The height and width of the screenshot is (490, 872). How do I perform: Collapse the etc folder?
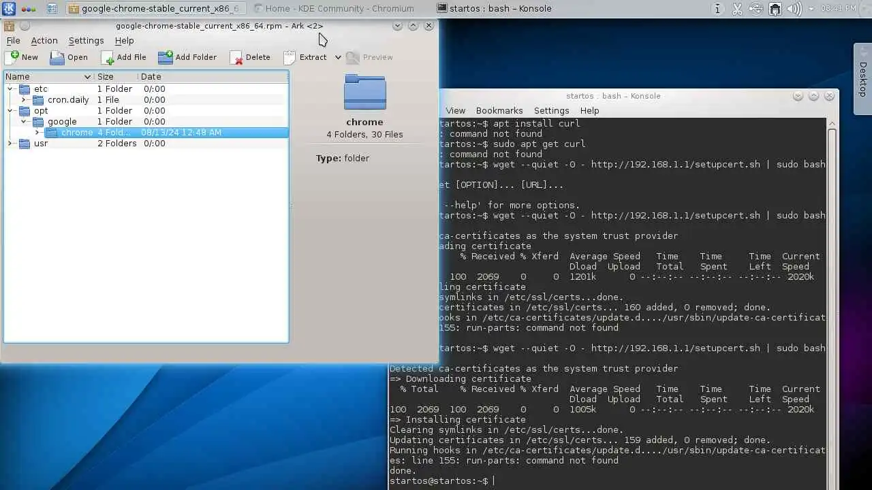(x=10, y=89)
